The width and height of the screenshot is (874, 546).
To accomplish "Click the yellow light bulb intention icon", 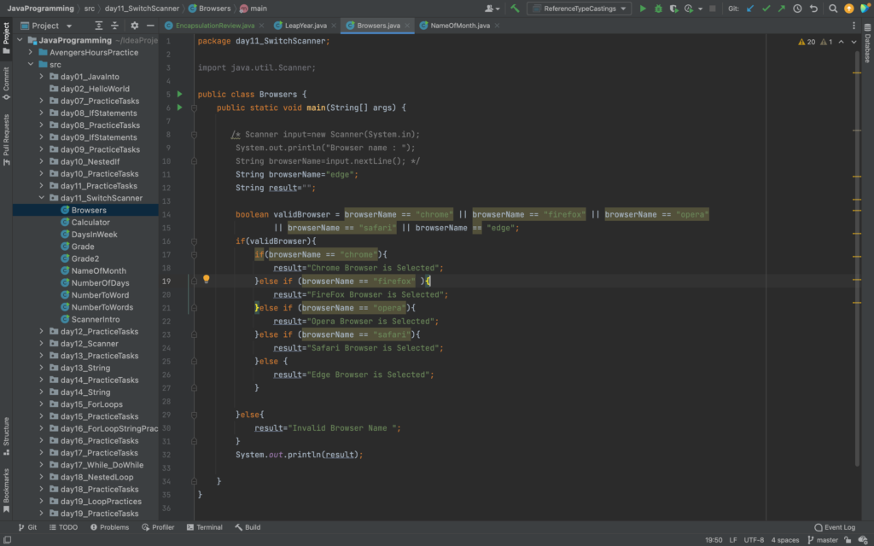I will click(206, 280).
